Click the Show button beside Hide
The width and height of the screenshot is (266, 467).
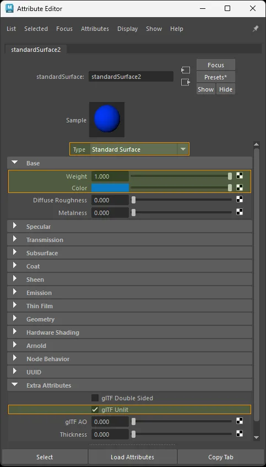tap(205, 89)
